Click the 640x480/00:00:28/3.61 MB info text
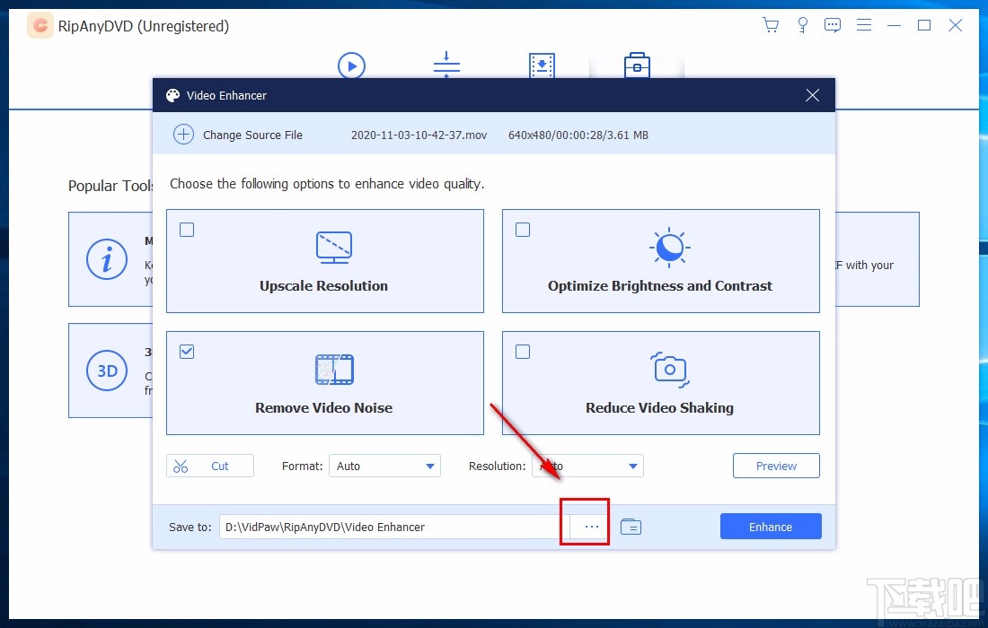 click(578, 135)
